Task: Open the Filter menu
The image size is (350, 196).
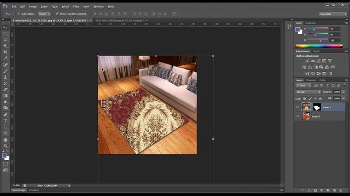Action: pos(76,7)
